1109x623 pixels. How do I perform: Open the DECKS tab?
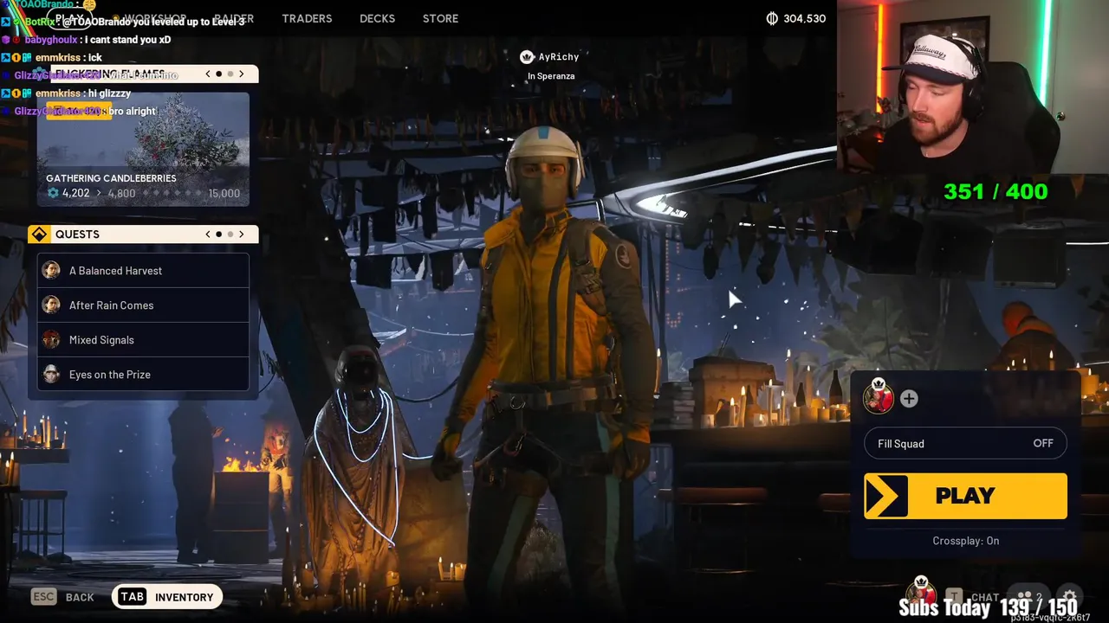point(377,18)
